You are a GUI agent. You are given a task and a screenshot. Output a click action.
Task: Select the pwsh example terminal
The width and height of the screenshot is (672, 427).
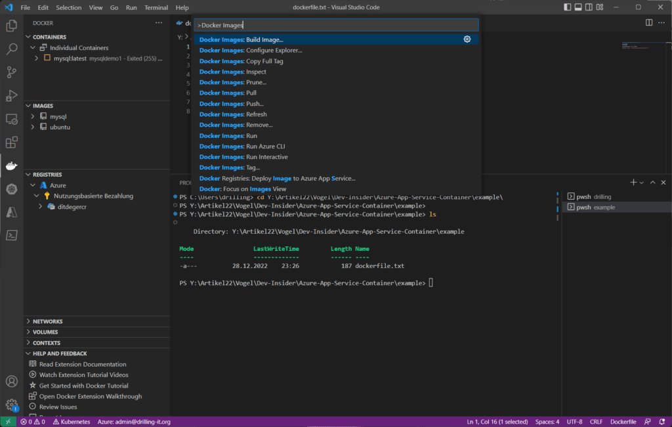click(x=616, y=208)
